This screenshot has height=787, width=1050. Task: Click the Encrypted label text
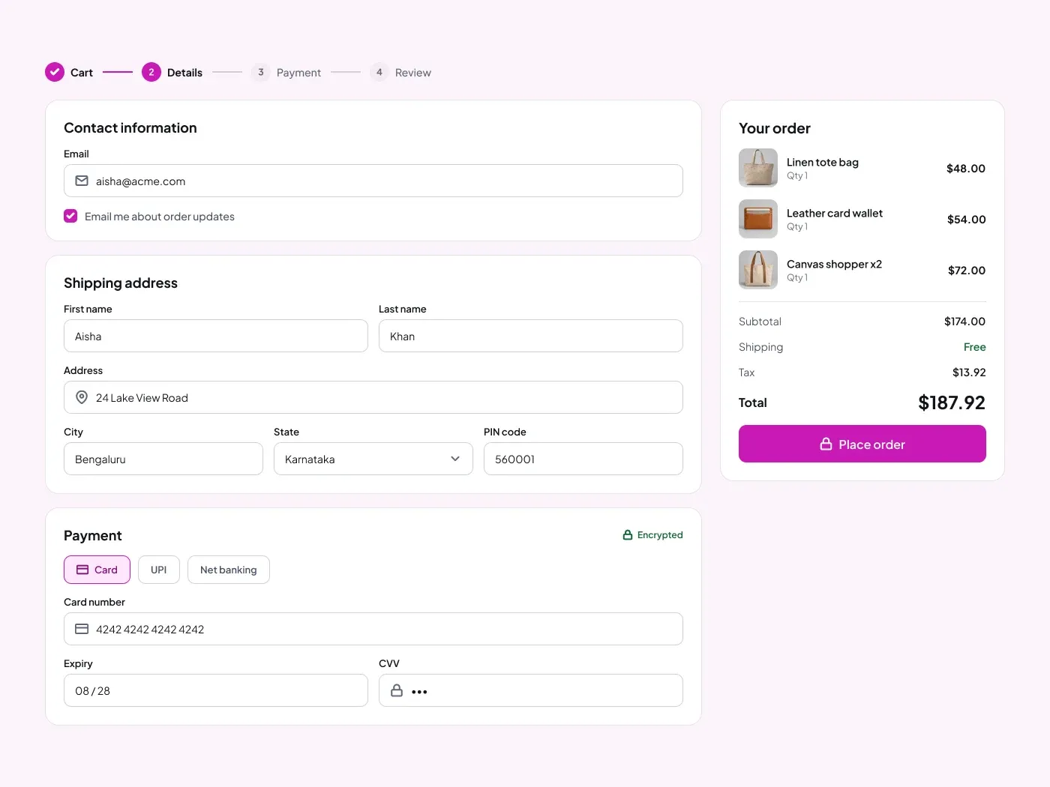(x=660, y=534)
